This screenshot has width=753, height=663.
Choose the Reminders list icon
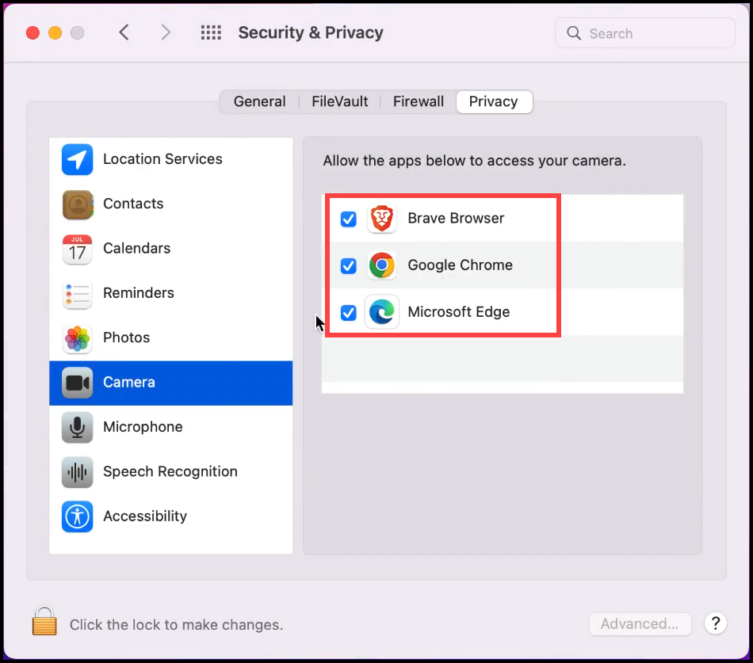pyautogui.click(x=78, y=294)
